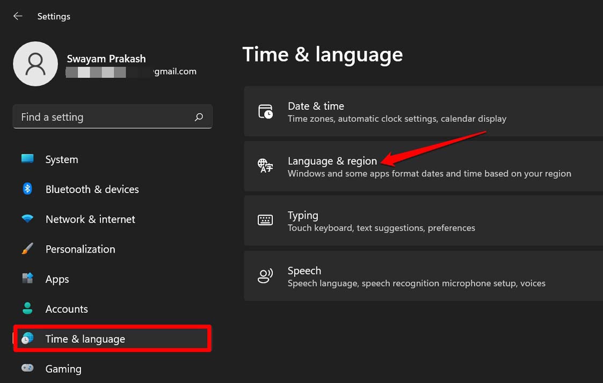This screenshot has height=383, width=603.
Task: Click the Typing keyboard icon
Action: point(265,220)
